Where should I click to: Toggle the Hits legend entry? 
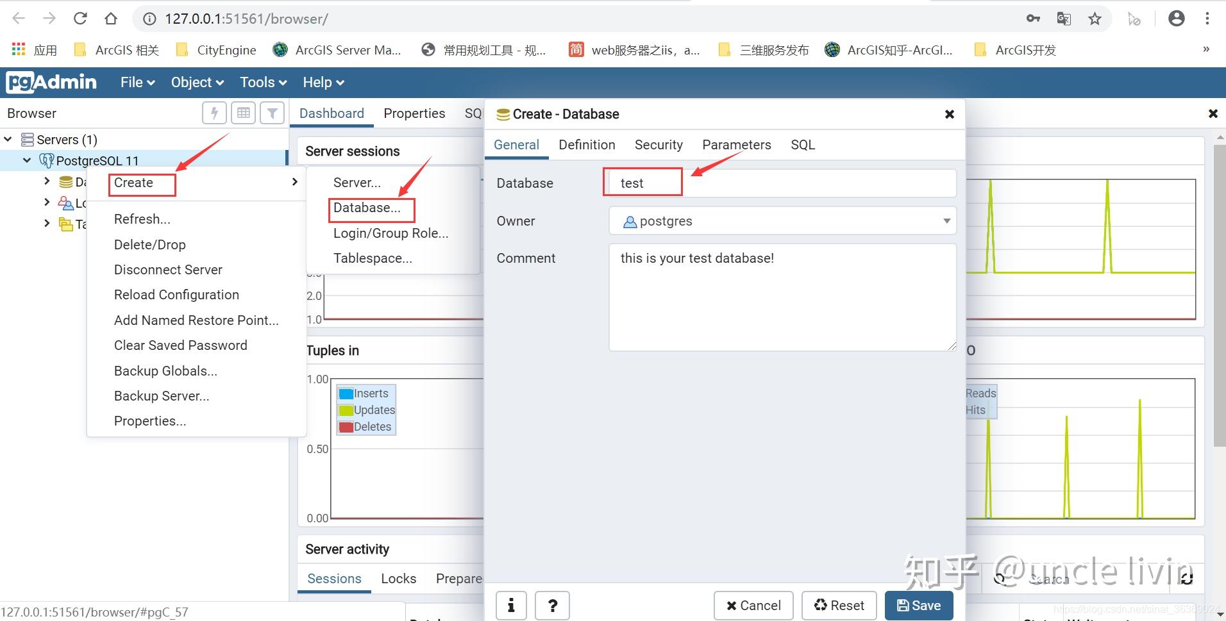click(x=979, y=410)
